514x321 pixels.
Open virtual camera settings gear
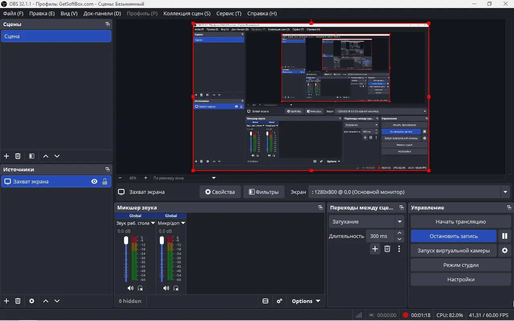click(505, 250)
